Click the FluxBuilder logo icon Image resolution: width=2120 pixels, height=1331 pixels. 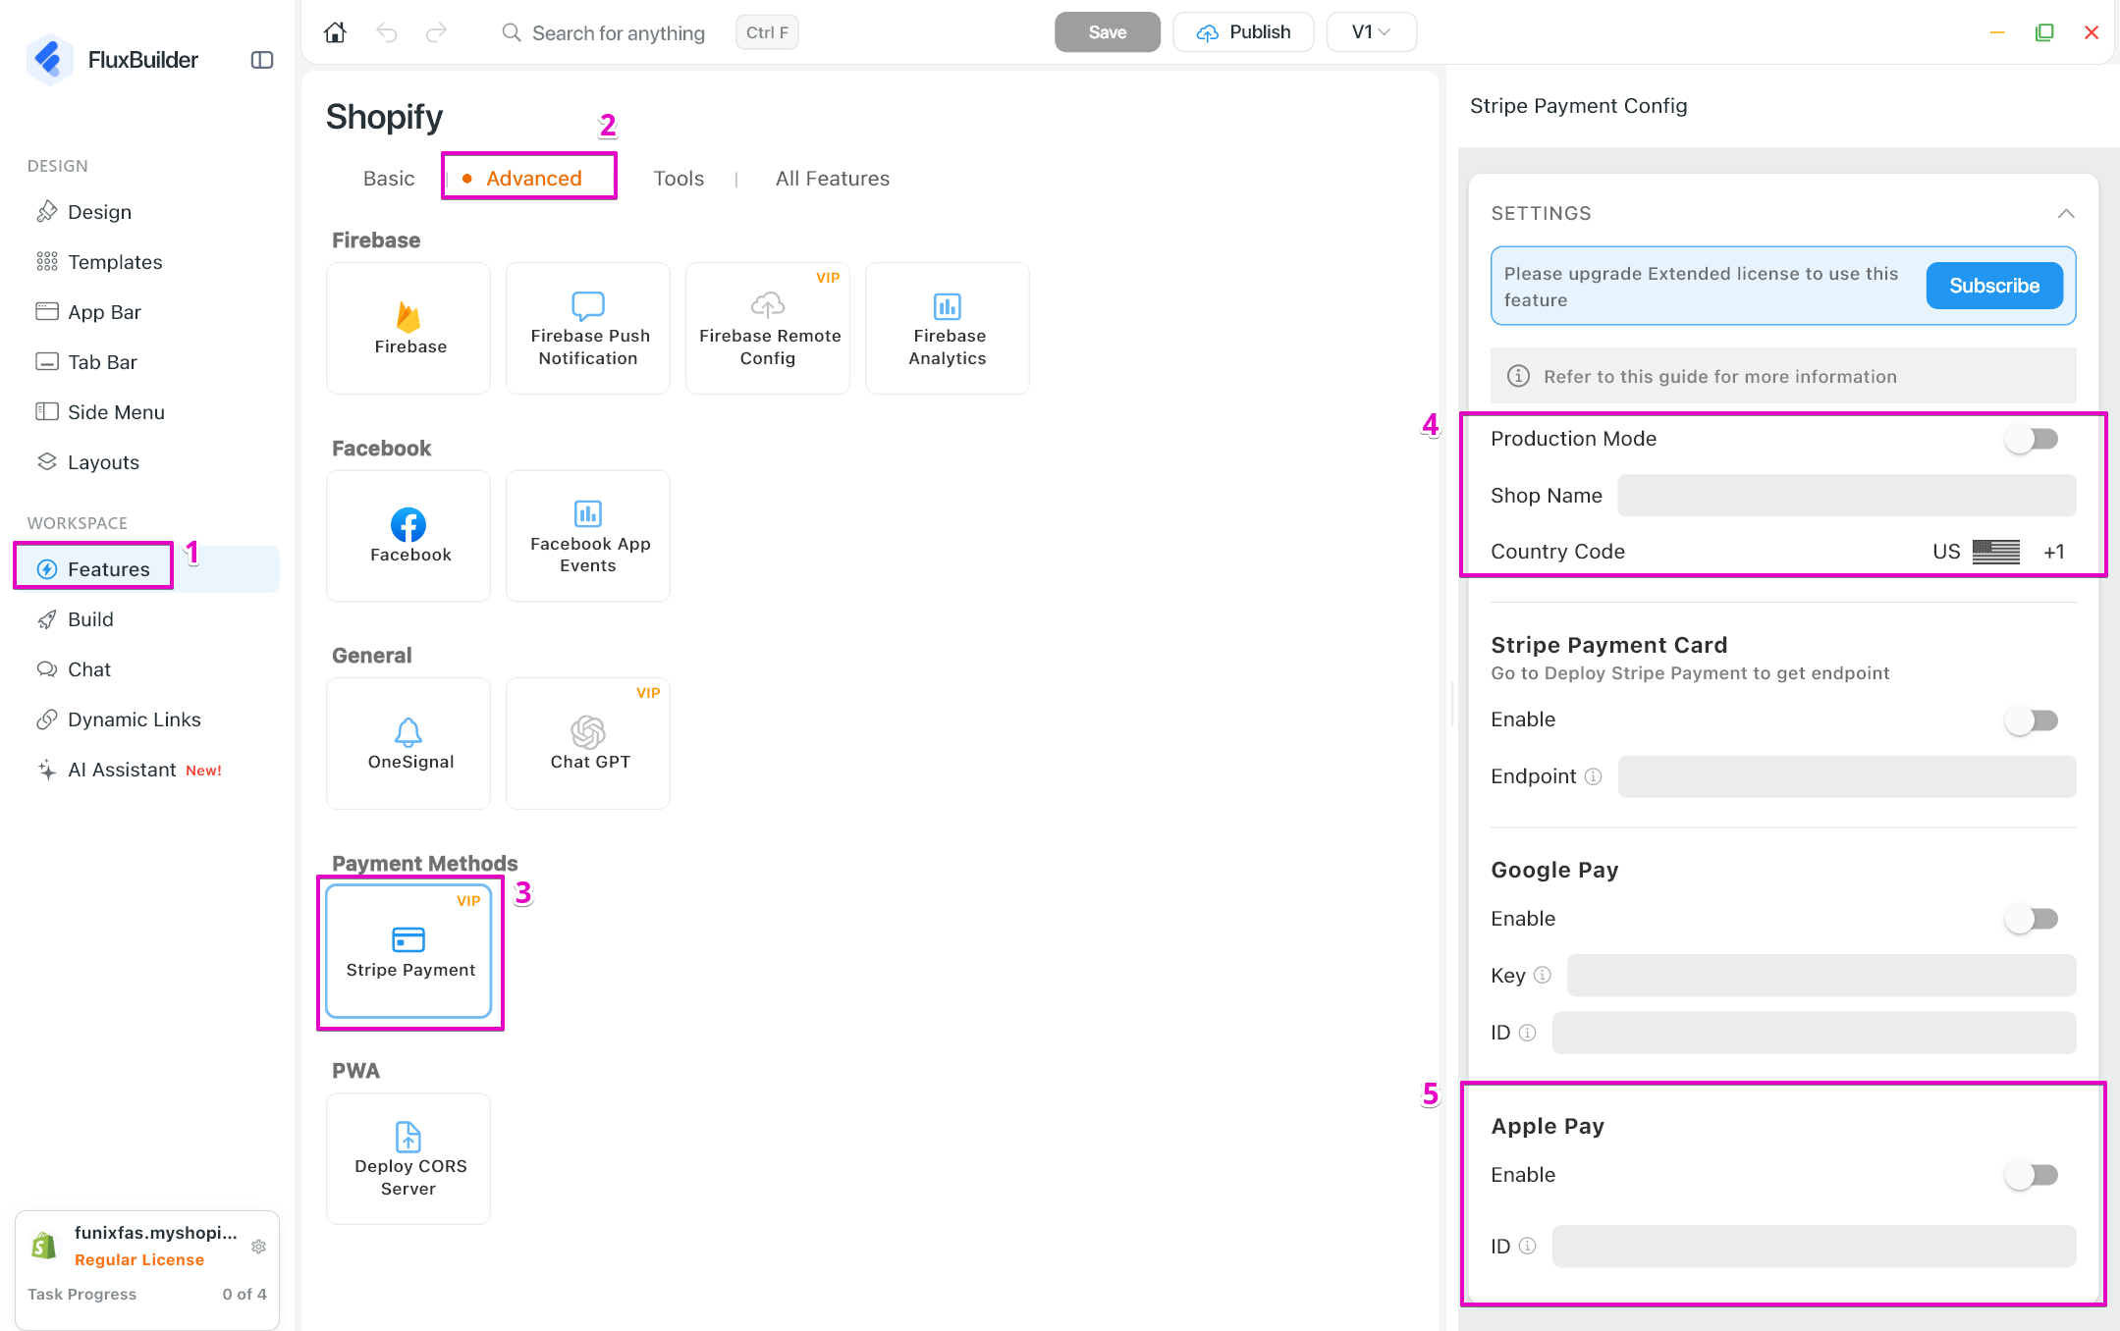49,59
